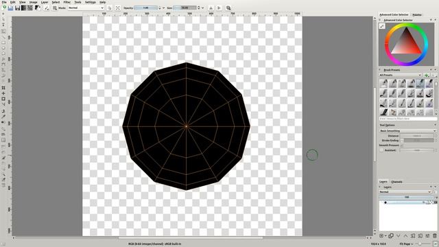
Task: Toggle the Stroke Ending checkbox
Action: click(x=402, y=140)
